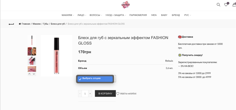Click the Доставка heading
This screenshot has width=236, height=110.
[187, 37]
